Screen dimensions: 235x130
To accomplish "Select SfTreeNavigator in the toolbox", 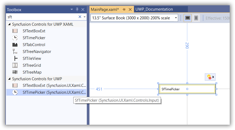I will tap(37, 52).
